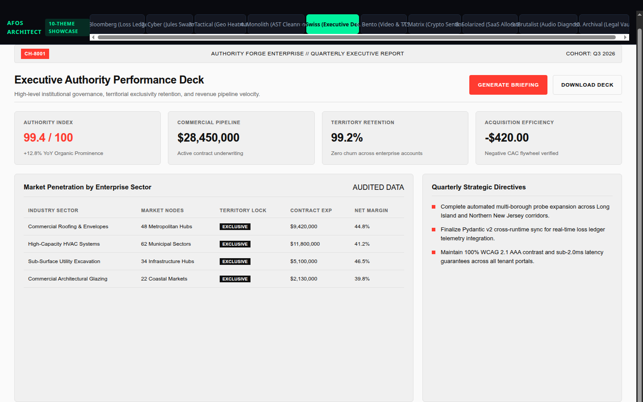The width and height of the screenshot is (643, 402).
Task: Click the -$420.00 acquisition efficiency value
Action: pyautogui.click(x=507, y=138)
